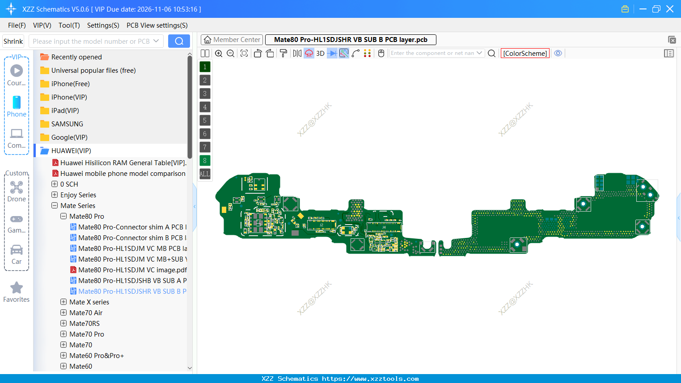
Task: Open the colored dots net color tool
Action: coord(368,53)
